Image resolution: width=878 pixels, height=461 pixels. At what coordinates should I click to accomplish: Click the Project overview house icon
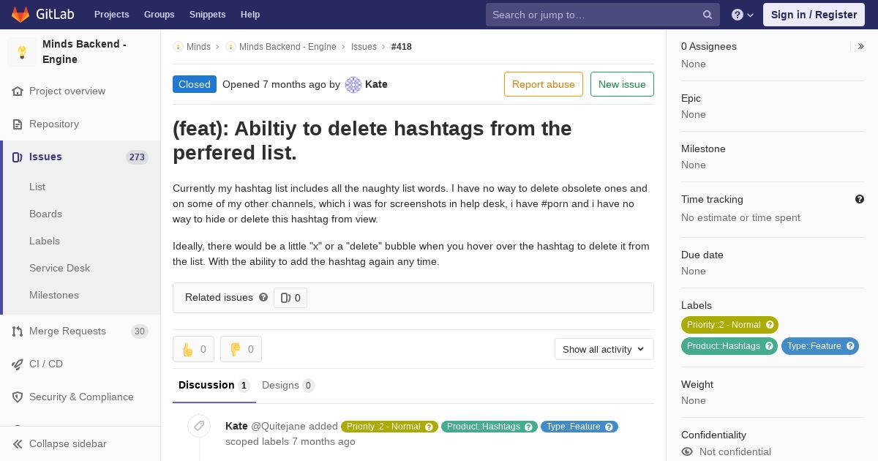tap(18, 91)
